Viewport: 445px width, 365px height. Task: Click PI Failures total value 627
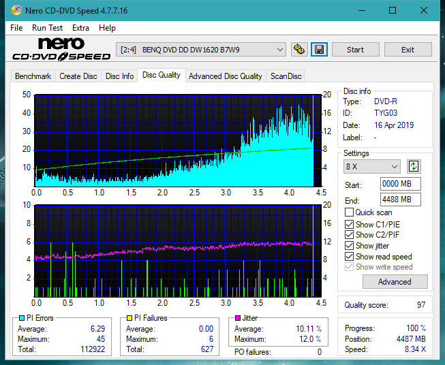(207, 349)
